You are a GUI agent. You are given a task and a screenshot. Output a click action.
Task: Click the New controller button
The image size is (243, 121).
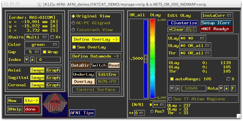click(15, 101)
